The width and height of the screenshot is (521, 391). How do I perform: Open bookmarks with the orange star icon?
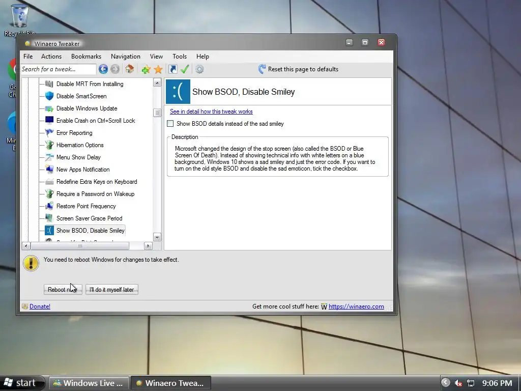pos(158,69)
